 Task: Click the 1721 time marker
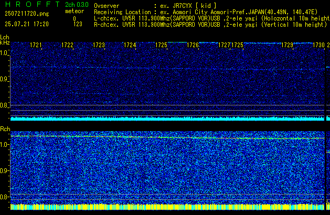pos(36,45)
